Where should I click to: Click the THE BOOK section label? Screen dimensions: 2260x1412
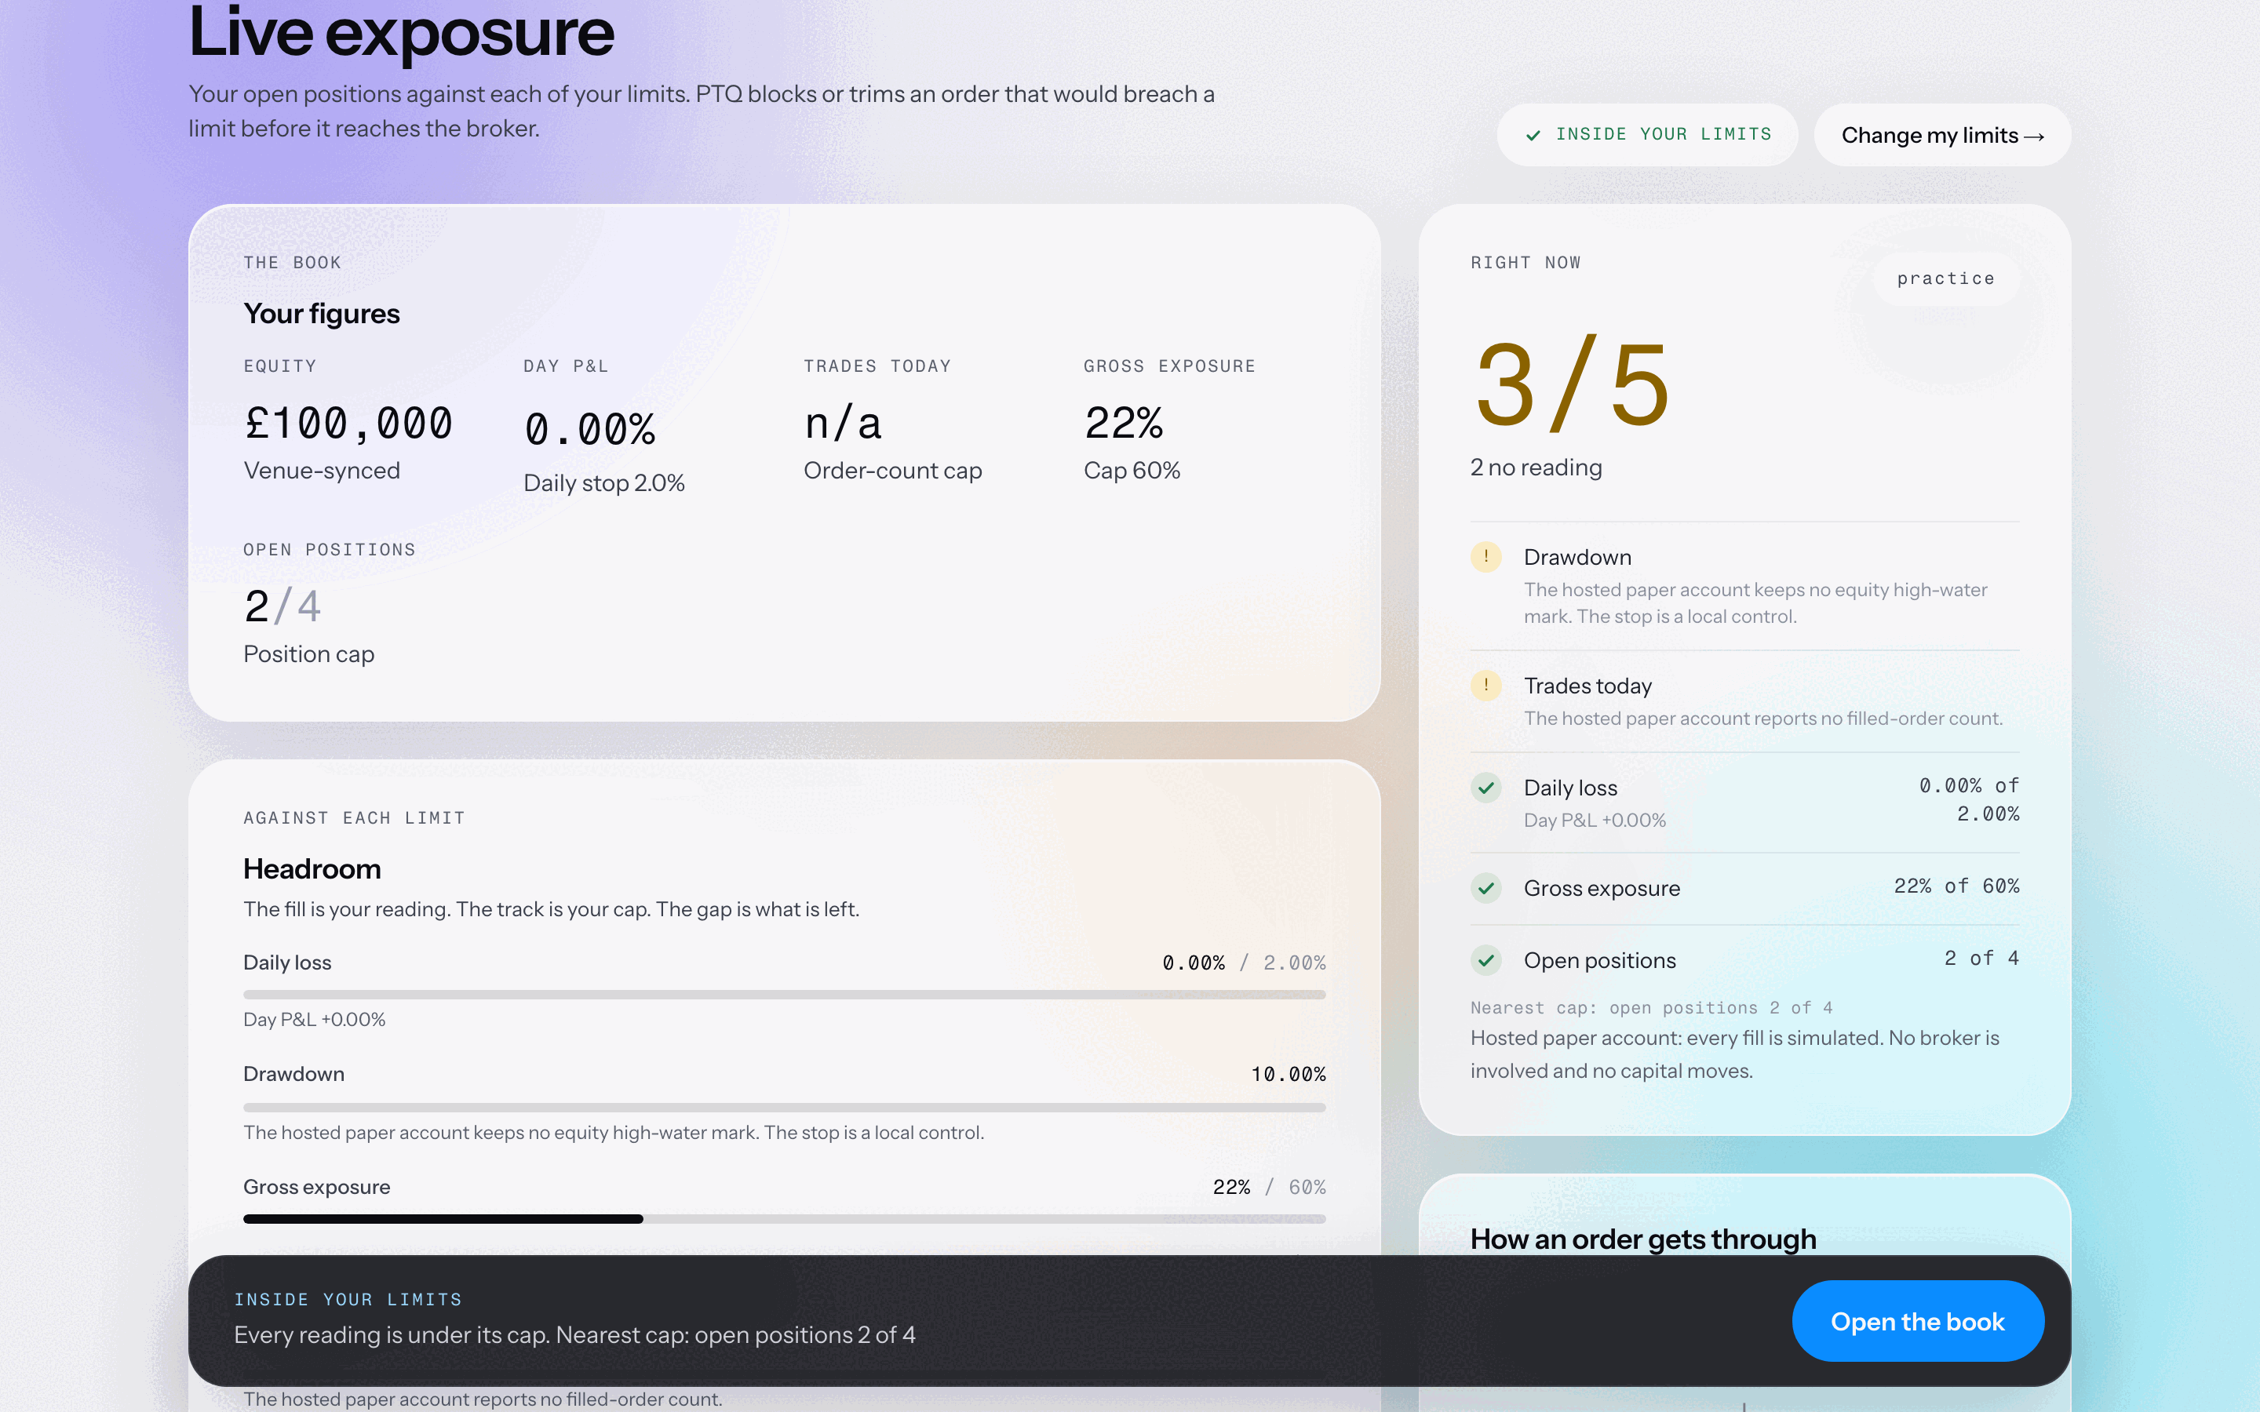(292, 264)
